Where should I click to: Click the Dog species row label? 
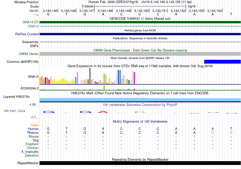point(36,140)
